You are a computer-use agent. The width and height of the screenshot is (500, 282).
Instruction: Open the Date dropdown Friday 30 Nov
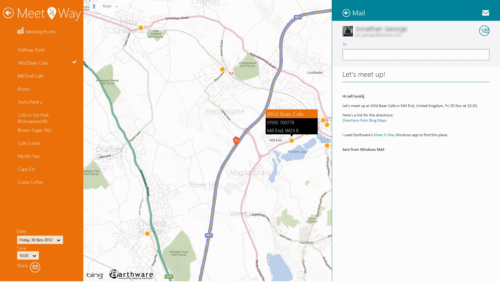(x=40, y=240)
